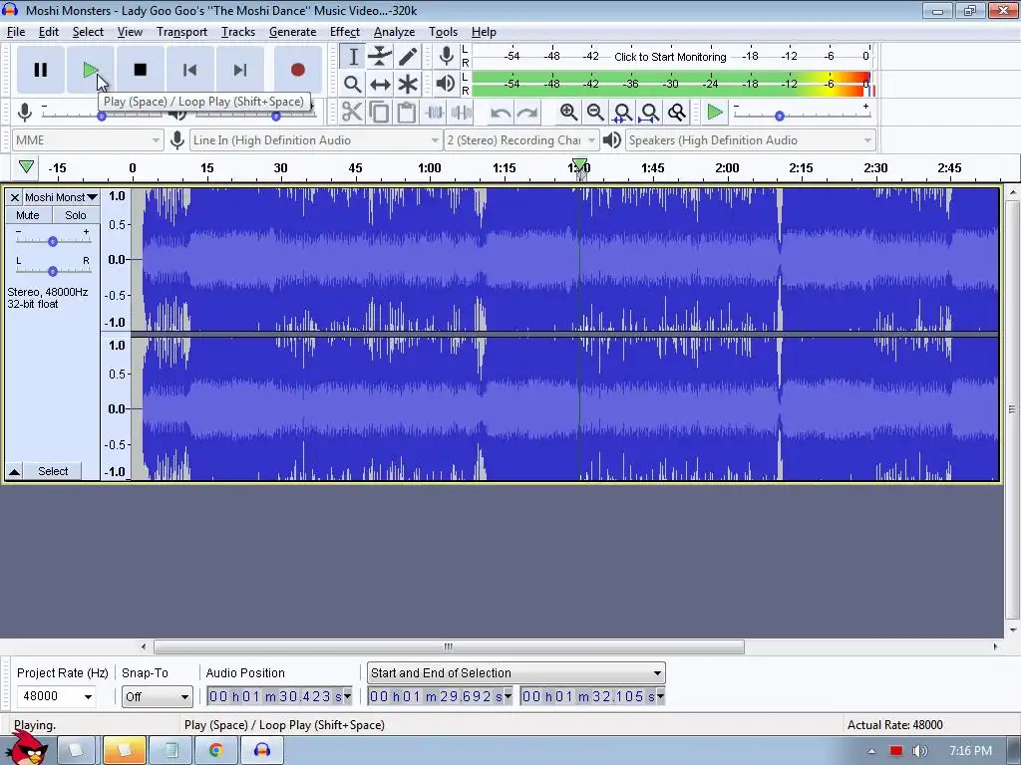1021x765 pixels.
Task: Click the Silence audio icon
Action: [462, 113]
